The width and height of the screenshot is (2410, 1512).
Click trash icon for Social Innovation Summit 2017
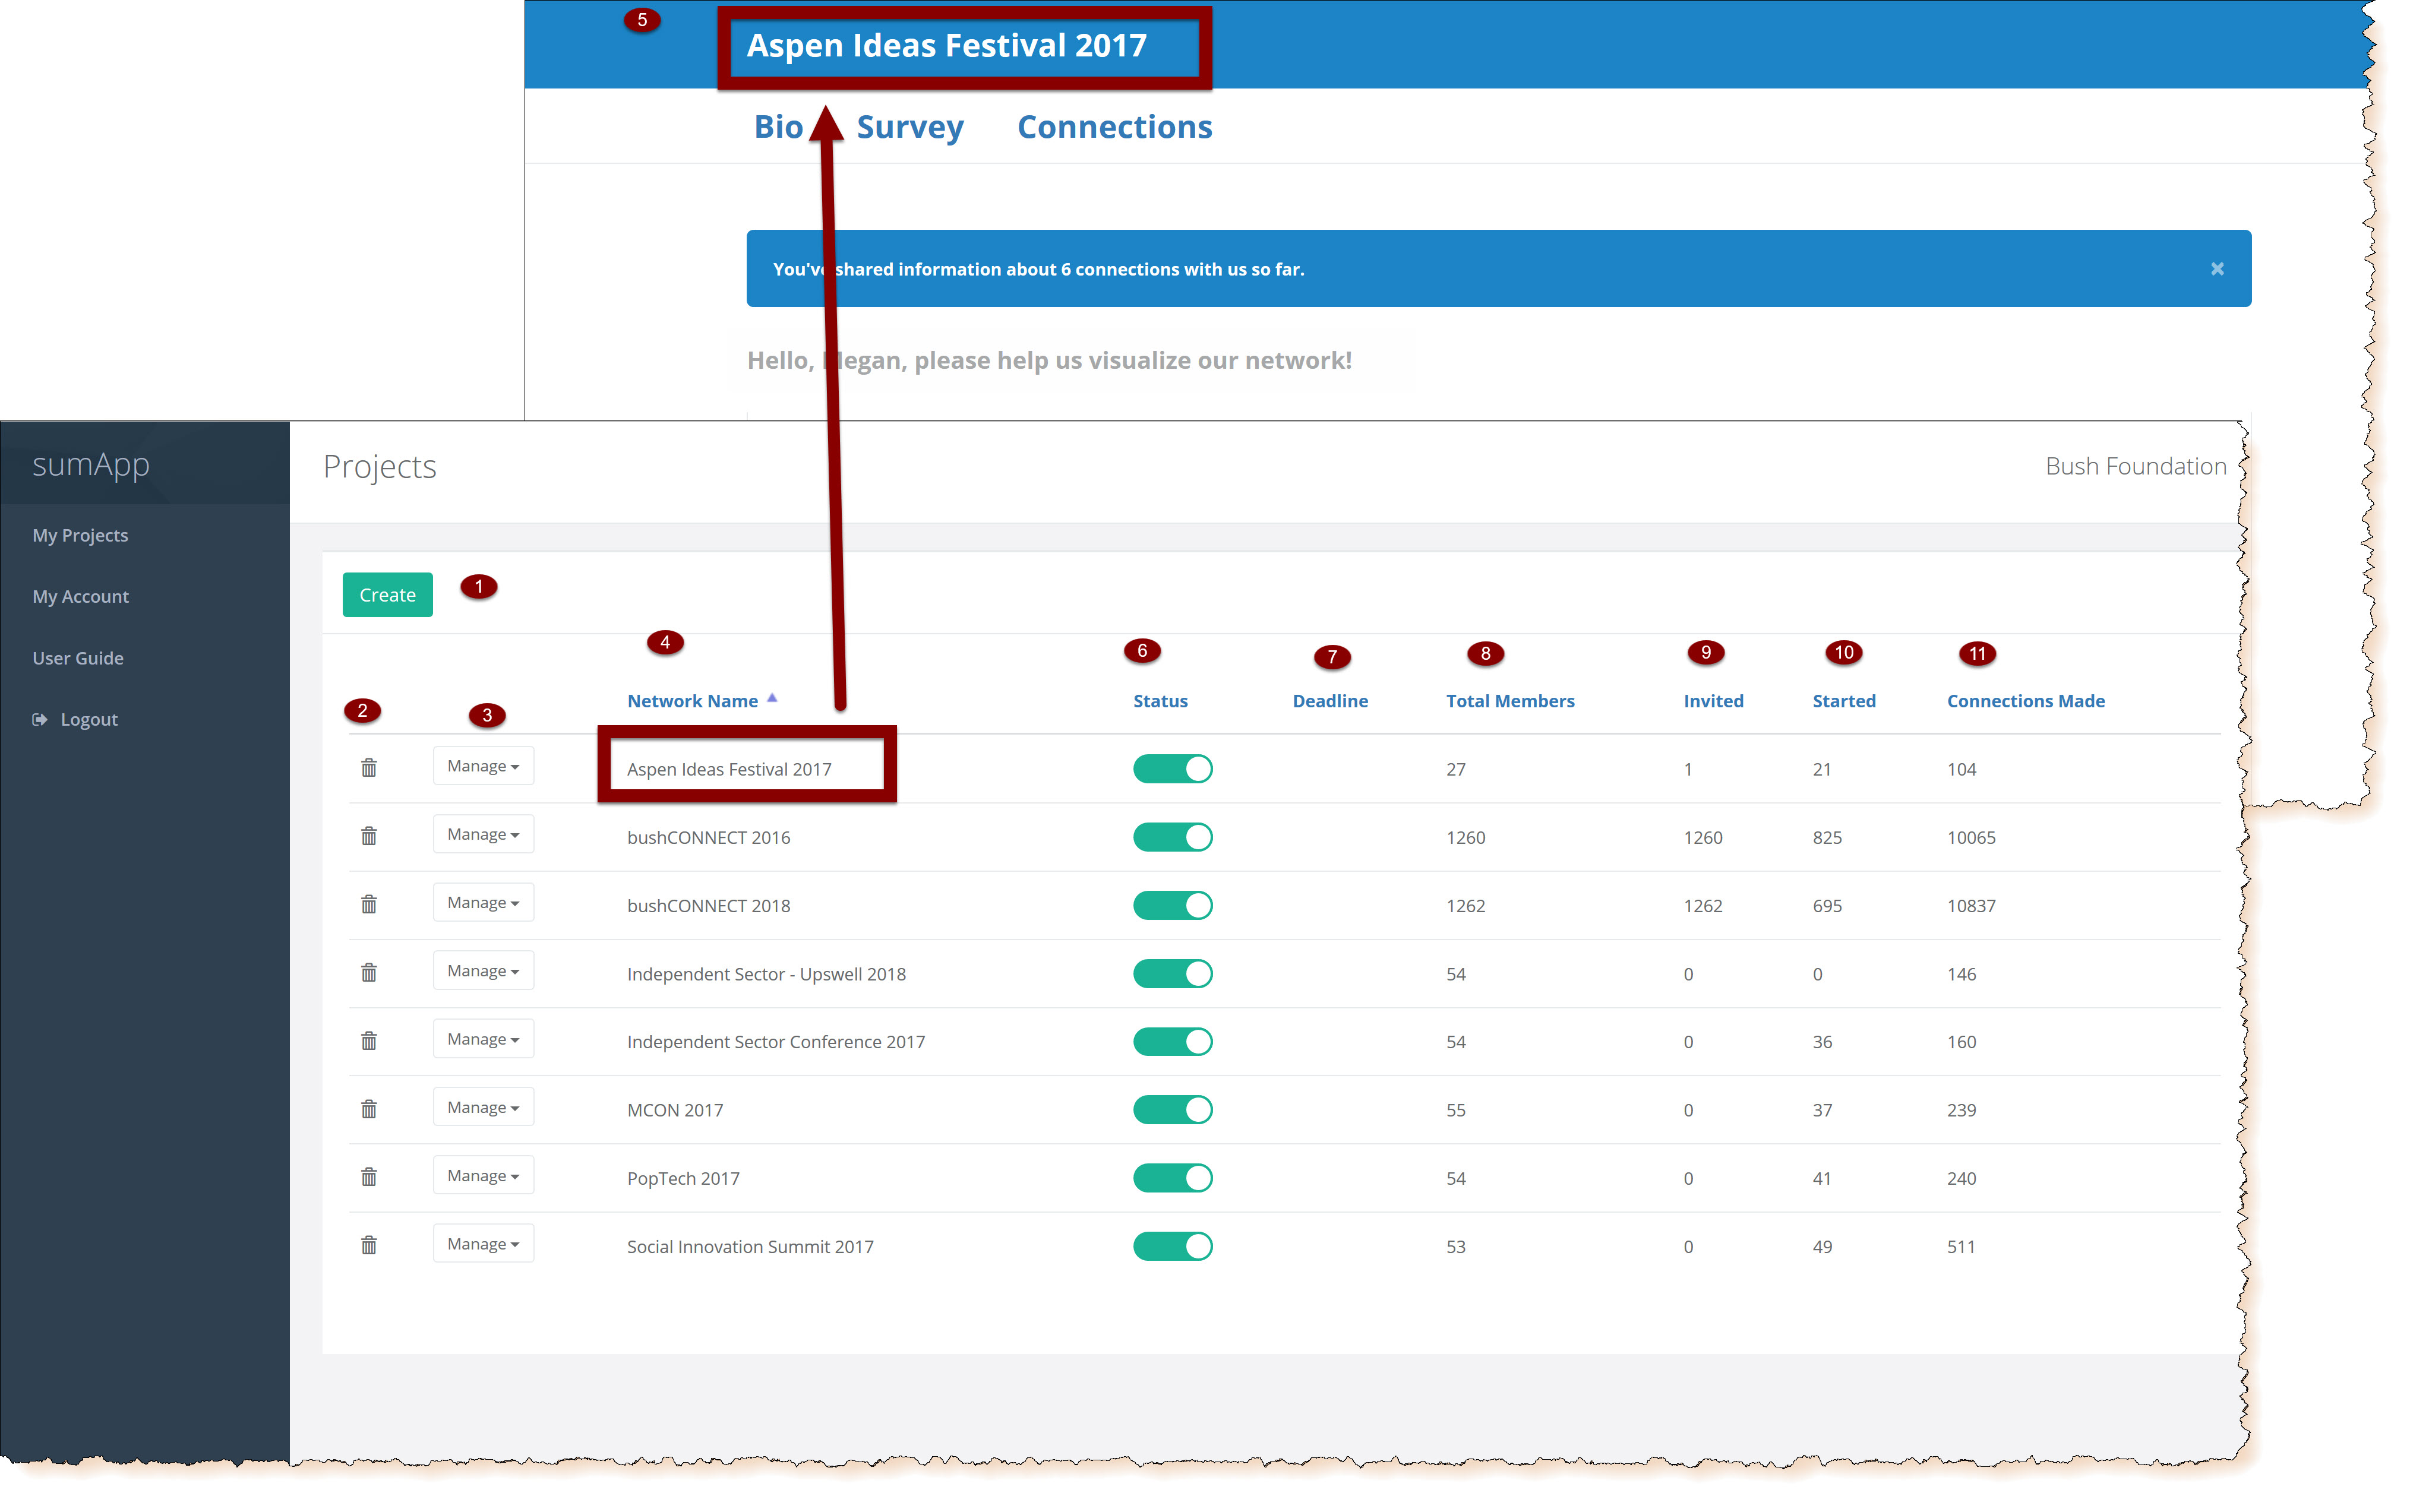coord(369,1245)
